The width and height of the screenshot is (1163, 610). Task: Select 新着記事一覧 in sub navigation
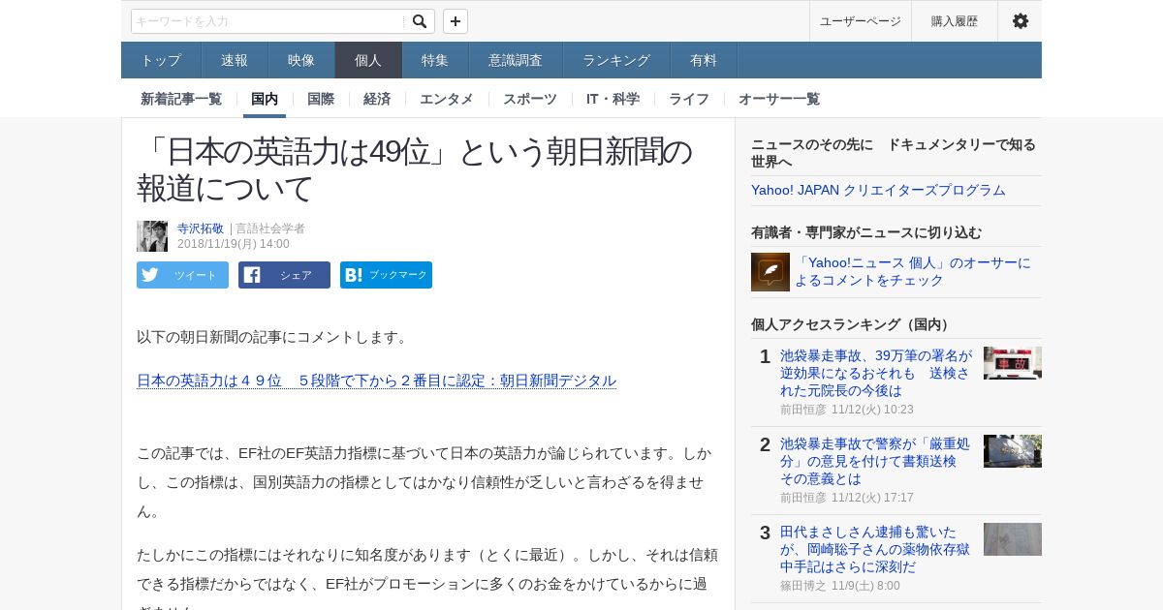point(181,99)
